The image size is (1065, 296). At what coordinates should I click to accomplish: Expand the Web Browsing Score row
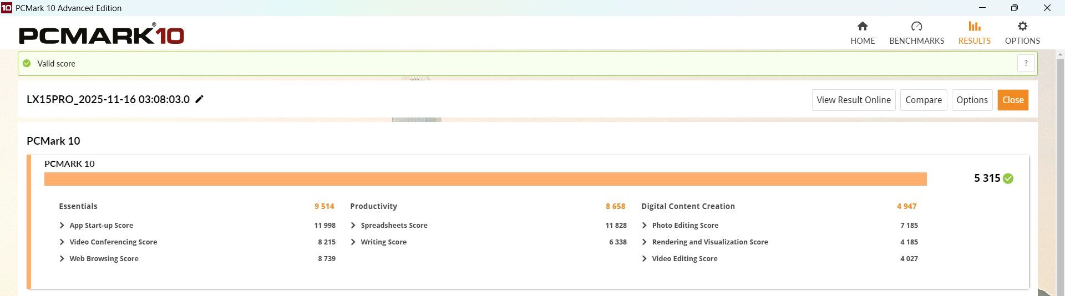pos(62,259)
